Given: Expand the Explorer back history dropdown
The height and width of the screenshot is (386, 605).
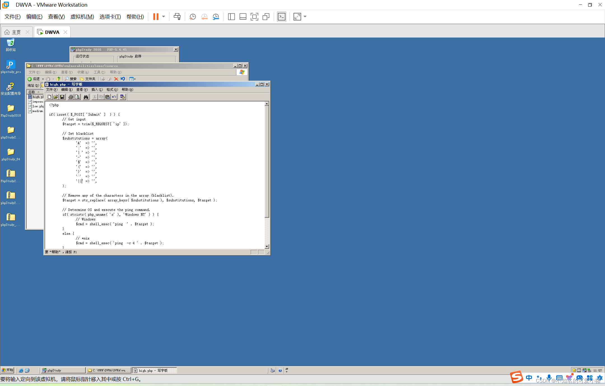Looking at the screenshot, I should 43,79.
